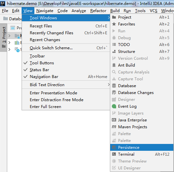Click the Persistence icon
Viewport: 174px width, 172px height.
(114, 148)
